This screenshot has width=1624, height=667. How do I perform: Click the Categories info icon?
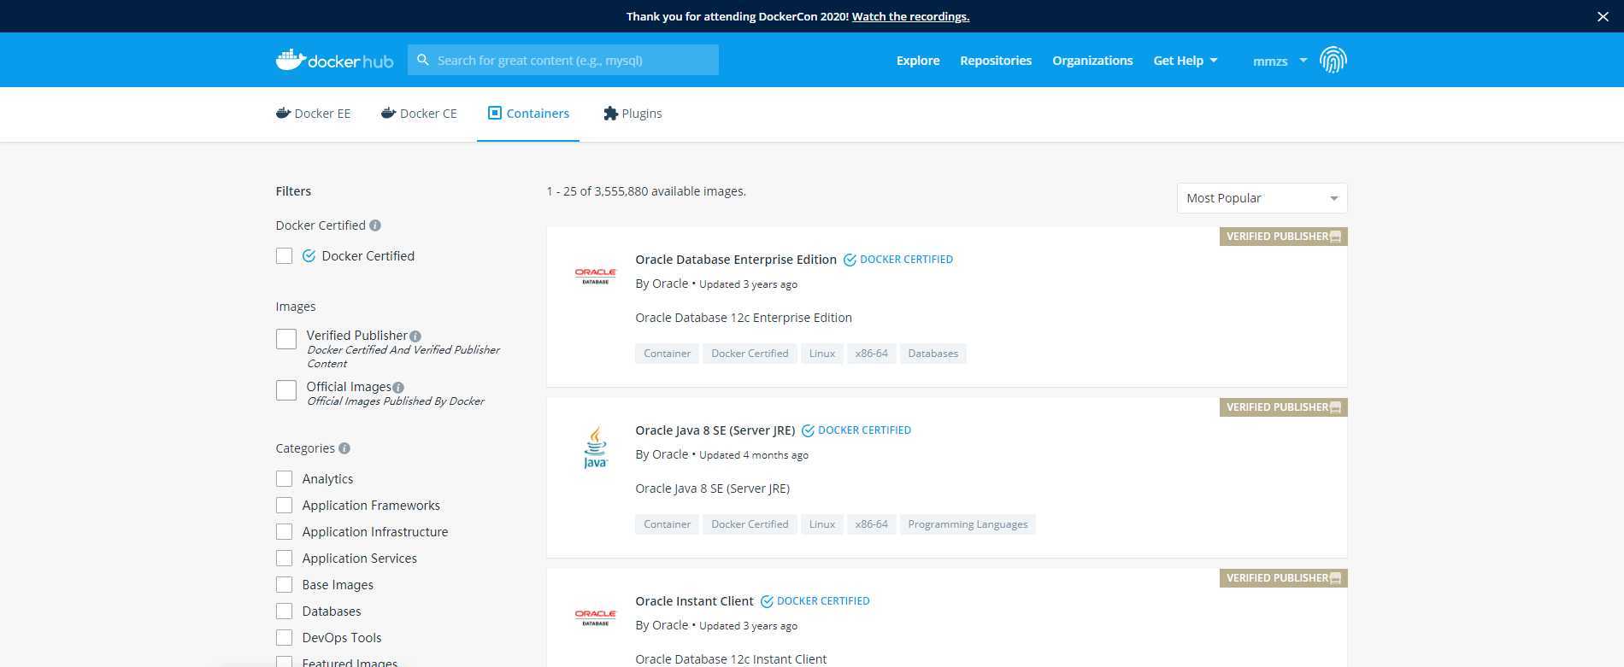pos(344,448)
